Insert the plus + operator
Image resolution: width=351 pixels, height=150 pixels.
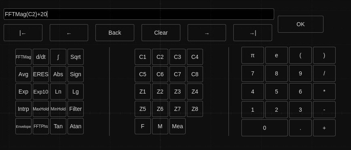(x=324, y=128)
